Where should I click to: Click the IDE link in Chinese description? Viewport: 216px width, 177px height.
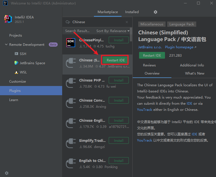(x=194, y=134)
